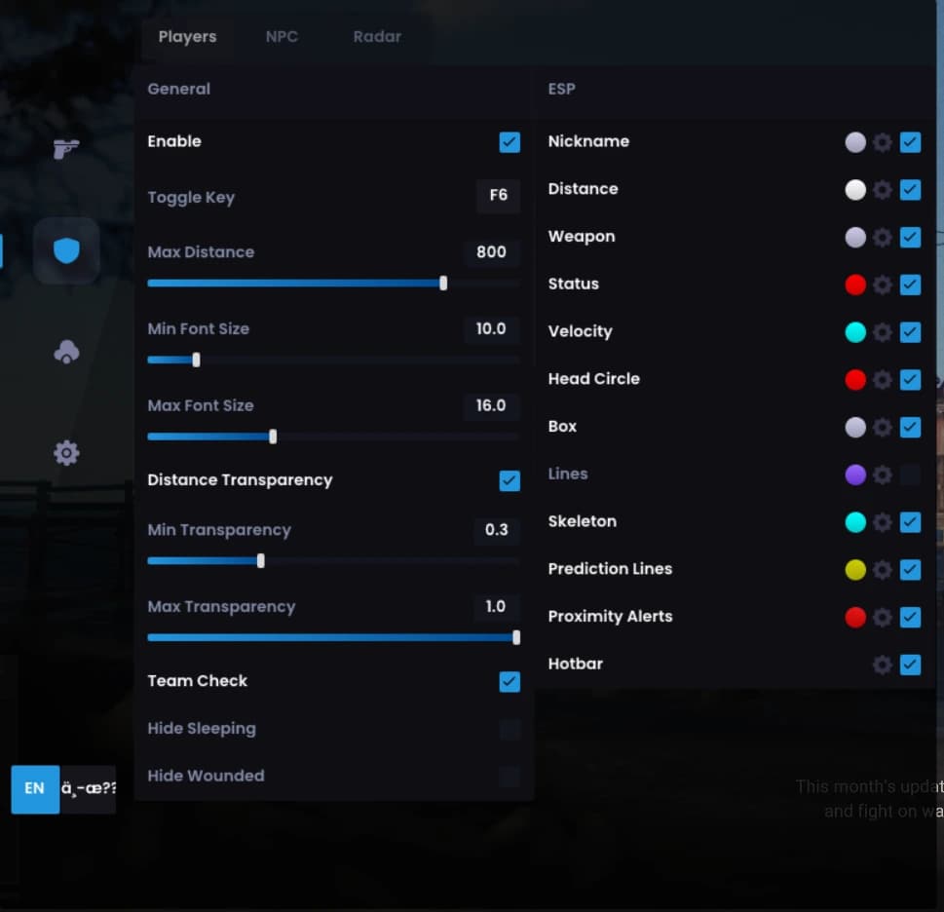Click the cloud icon in the sidebar
The image size is (944, 912).
click(x=65, y=352)
